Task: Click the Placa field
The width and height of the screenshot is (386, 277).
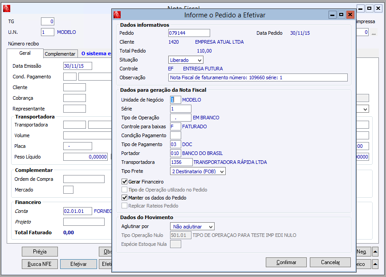Action: point(77,146)
